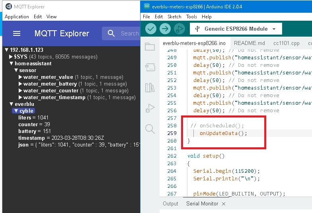Open Boards Manager icon in Arduino sidebar
This screenshot has width=312, height=213.
coord(150,67)
